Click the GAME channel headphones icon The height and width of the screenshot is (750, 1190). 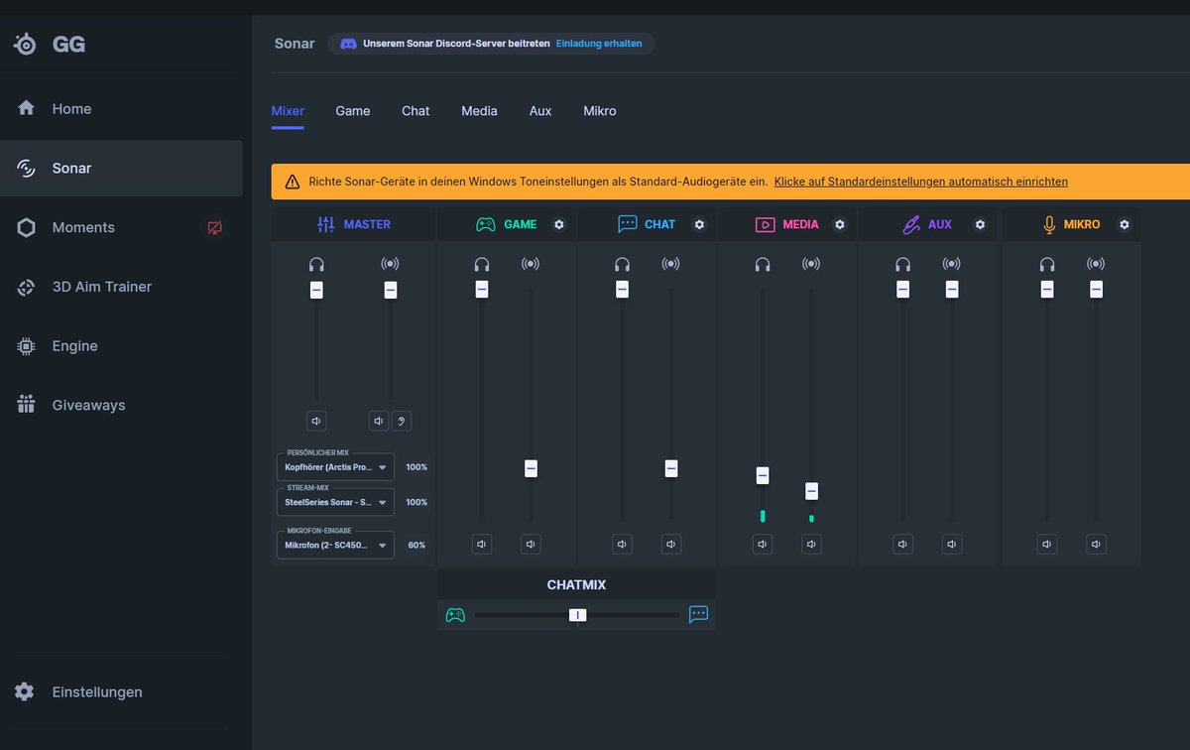tap(482, 264)
